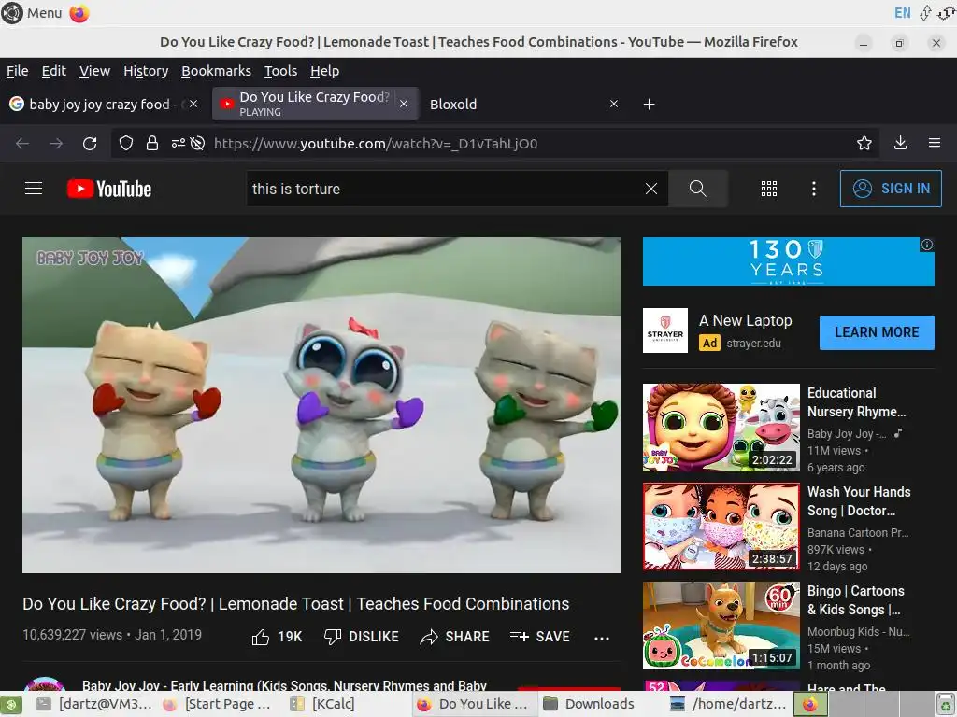Click the 'Bingo | Cartoons & Kids Songs' title
957x717 pixels.
click(856, 600)
